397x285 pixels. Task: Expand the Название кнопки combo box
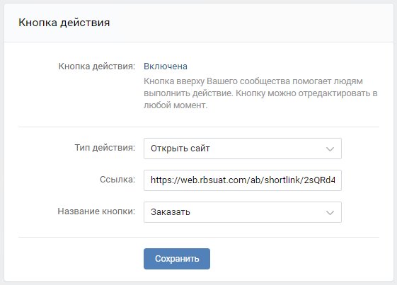coord(243,212)
